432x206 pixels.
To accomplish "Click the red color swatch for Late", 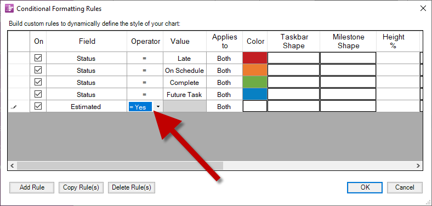I will [x=255, y=58].
